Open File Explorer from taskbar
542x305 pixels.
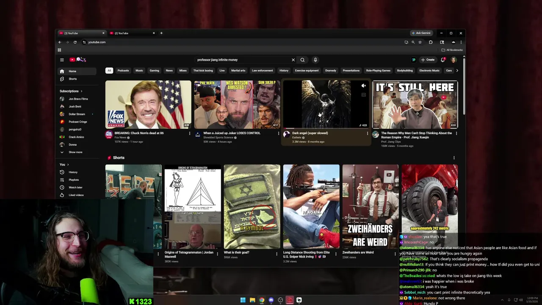tap(252, 300)
